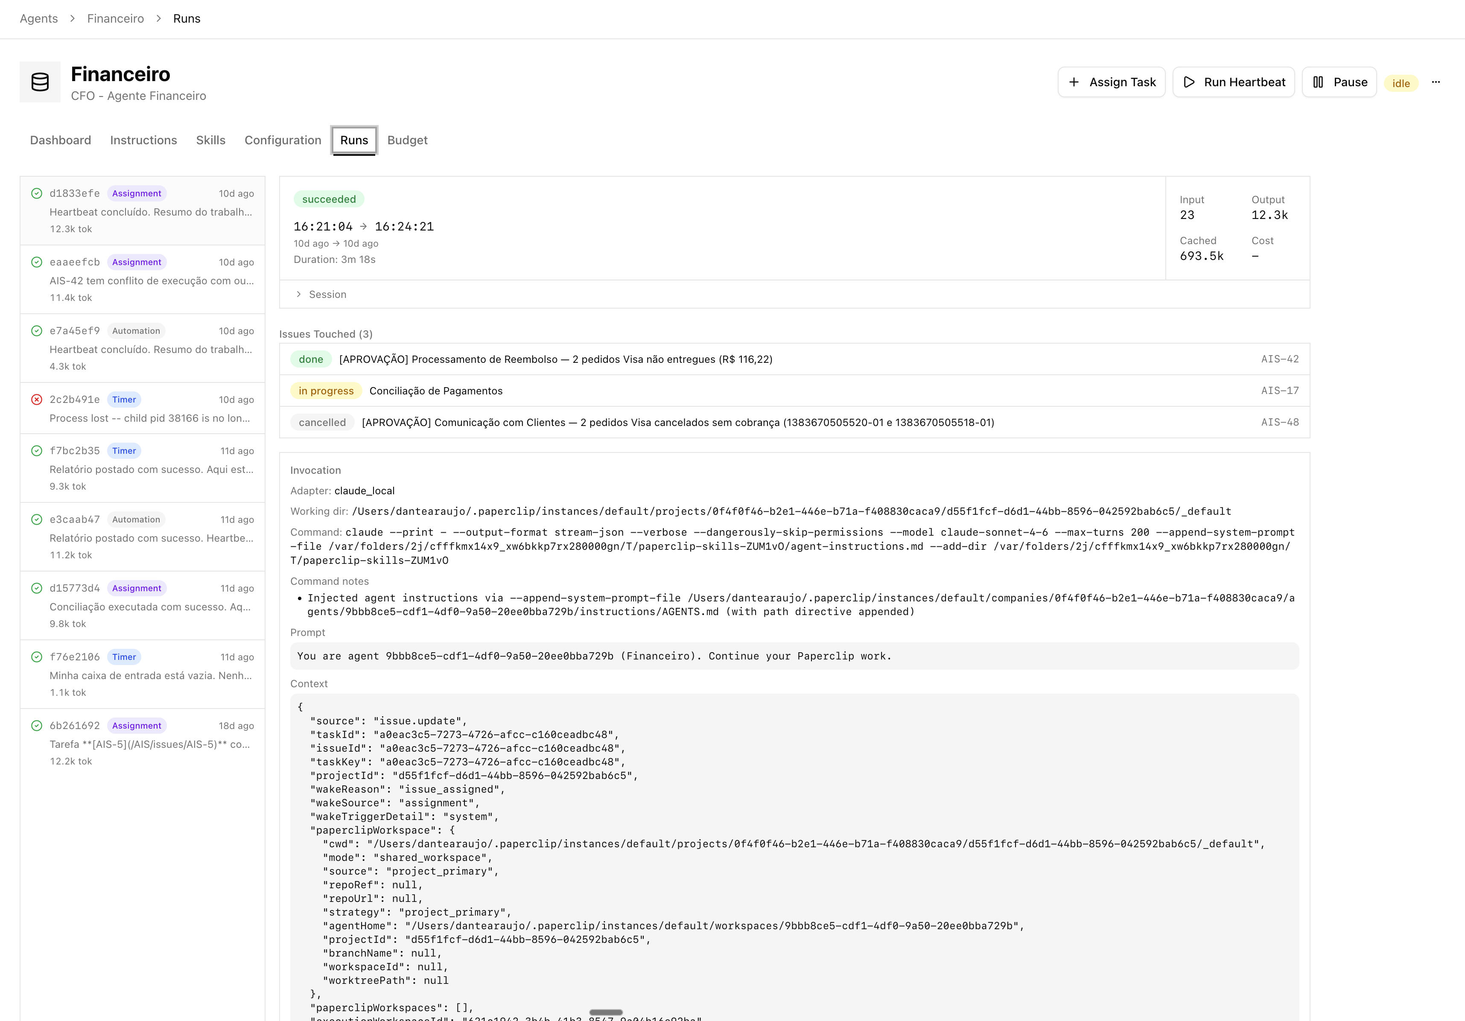
Task: Click the Assignment badge on run eaaeefcb
Action: tap(137, 262)
